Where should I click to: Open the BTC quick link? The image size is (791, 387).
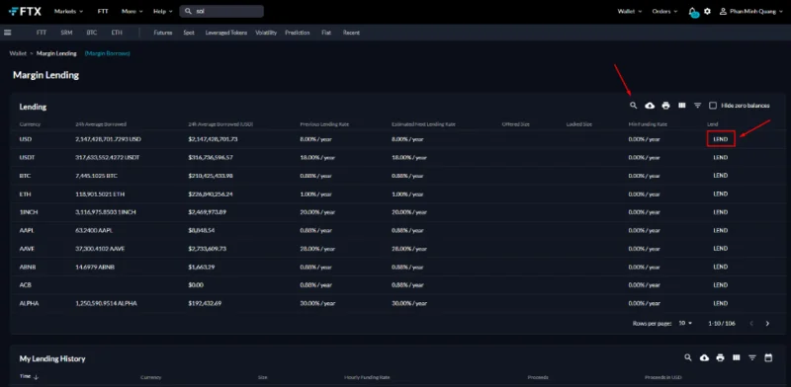pyautogui.click(x=92, y=33)
